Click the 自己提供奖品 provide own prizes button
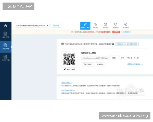Screen dimensions: 153x122 [132, 44]
